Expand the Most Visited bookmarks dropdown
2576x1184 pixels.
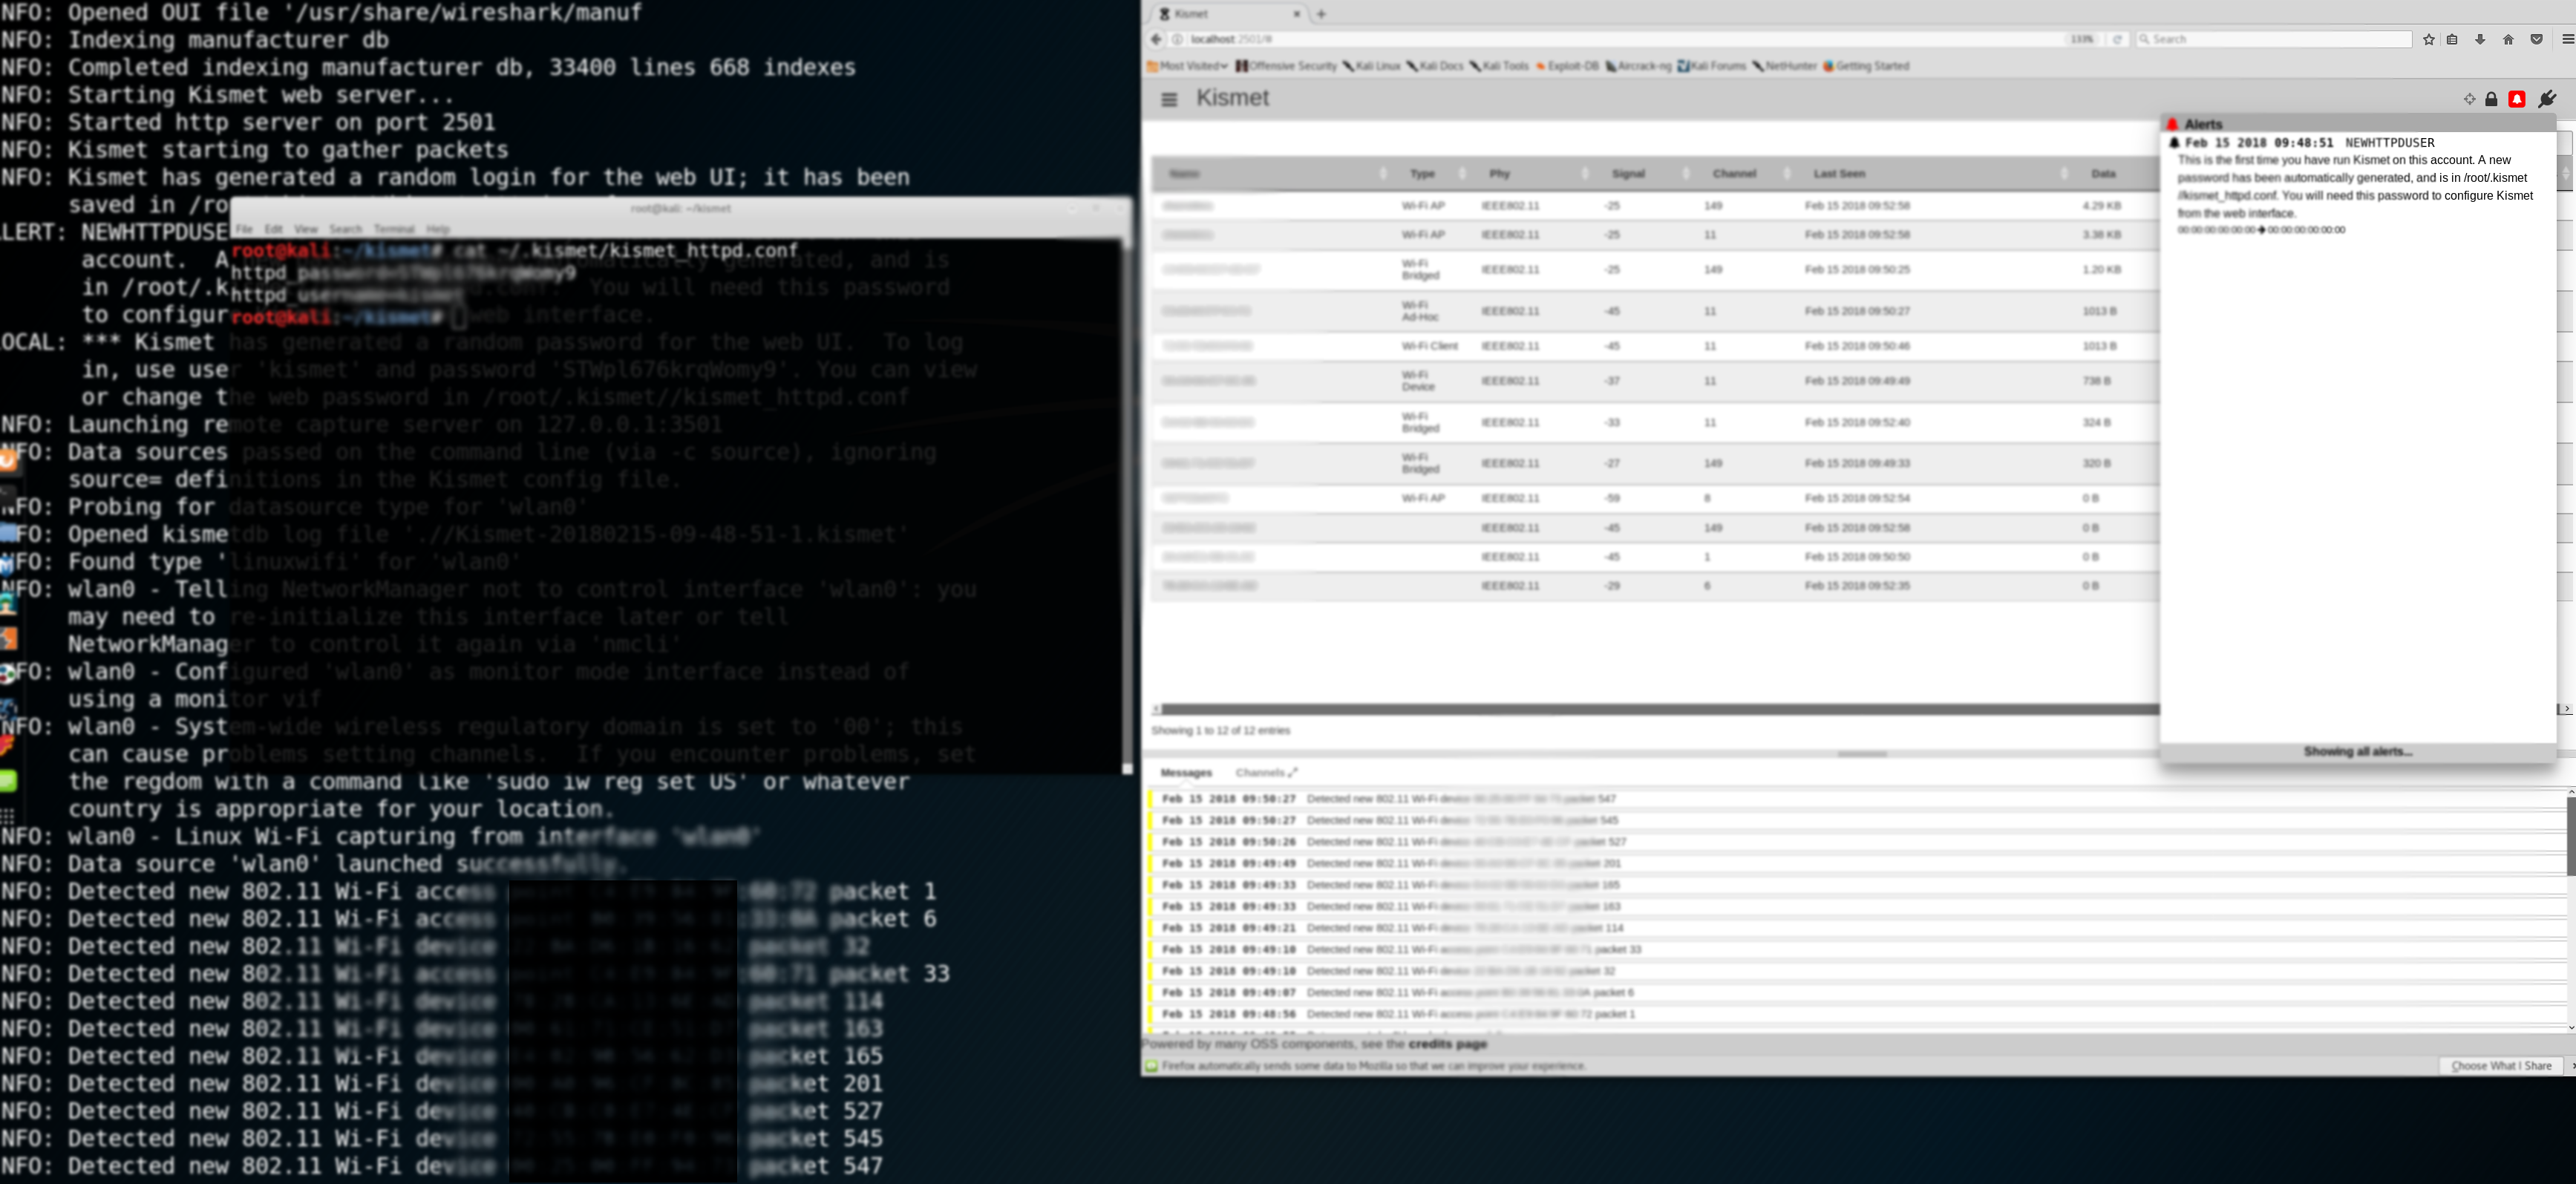pos(1187,66)
